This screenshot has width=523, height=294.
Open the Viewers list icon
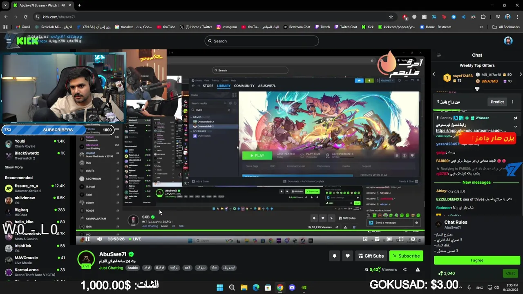pyautogui.click(x=366, y=269)
